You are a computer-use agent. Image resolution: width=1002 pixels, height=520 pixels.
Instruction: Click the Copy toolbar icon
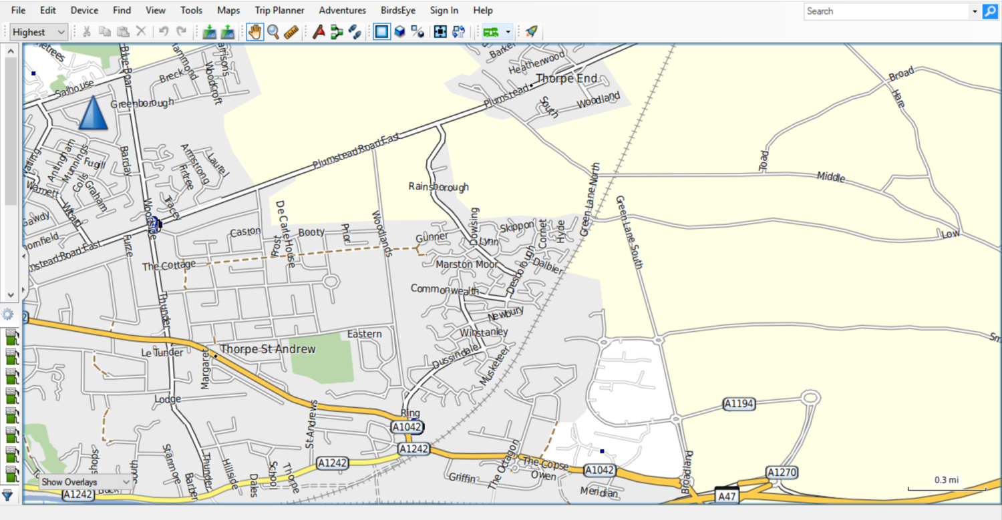[105, 31]
